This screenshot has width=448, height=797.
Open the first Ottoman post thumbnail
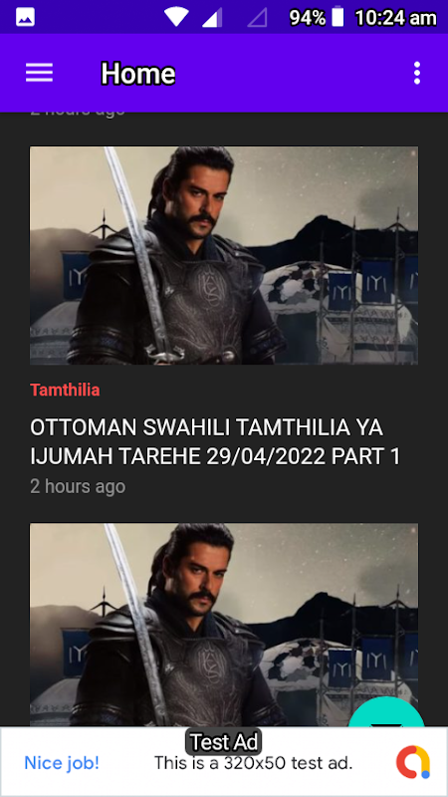pos(224,256)
